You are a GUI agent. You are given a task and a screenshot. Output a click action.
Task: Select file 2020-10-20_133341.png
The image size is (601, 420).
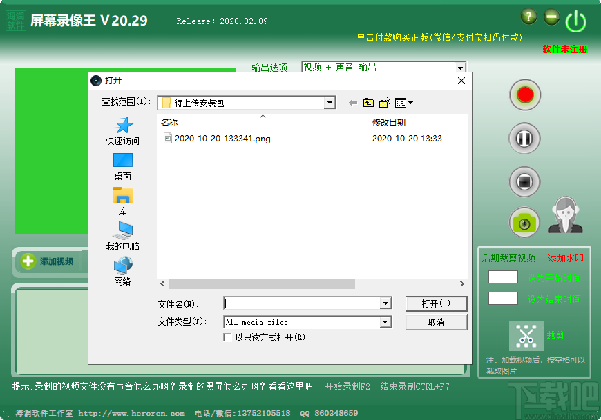222,139
